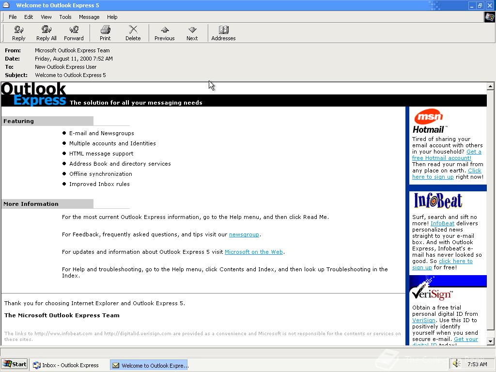The image size is (496, 372).
Task: Open the Message menu
Action: coord(89,17)
